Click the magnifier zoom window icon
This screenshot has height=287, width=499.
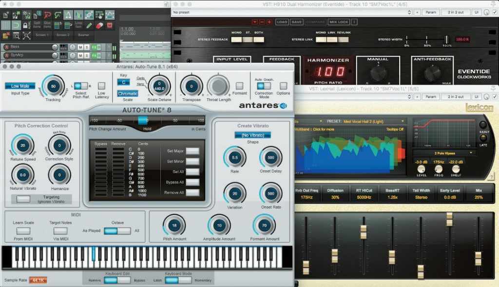(x=16, y=36)
